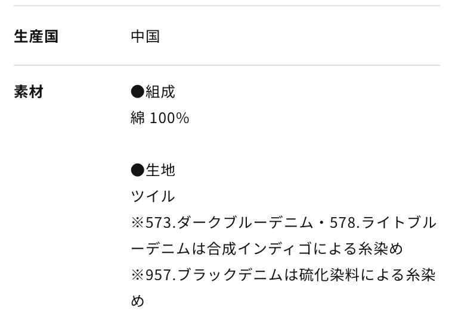This screenshot has height=320, width=449.
Task: Click the ※ mark before 573
Action: coord(138,222)
